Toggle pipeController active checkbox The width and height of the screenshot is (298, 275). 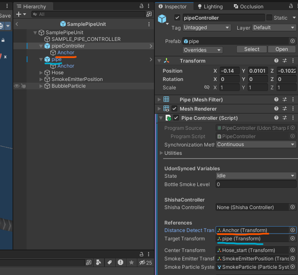pos(177,18)
